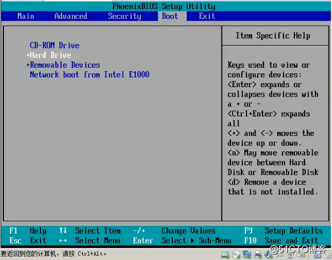
Task: Click the Select Menu legend text
Action: pyautogui.click(x=98, y=240)
